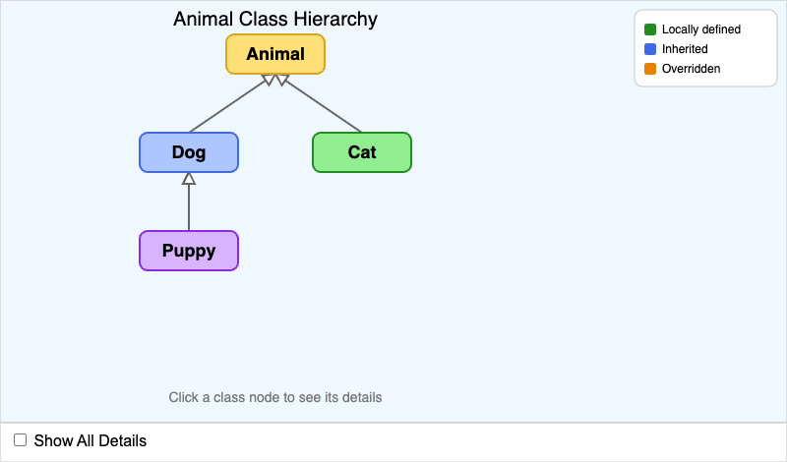Click the green Locally defined swatch

(x=650, y=29)
